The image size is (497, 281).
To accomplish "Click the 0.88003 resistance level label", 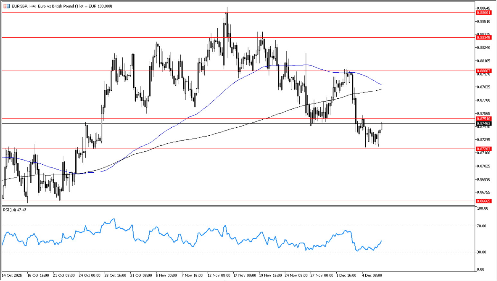I will tap(483, 71).
